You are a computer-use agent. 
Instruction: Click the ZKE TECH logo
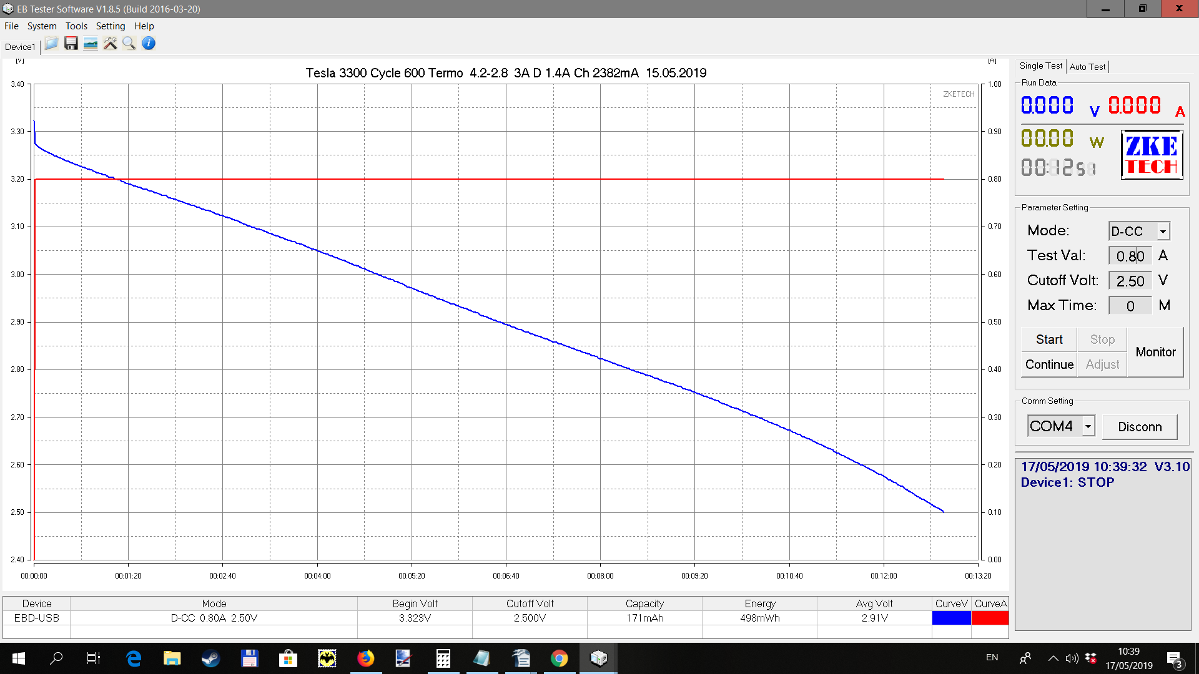pos(1152,155)
